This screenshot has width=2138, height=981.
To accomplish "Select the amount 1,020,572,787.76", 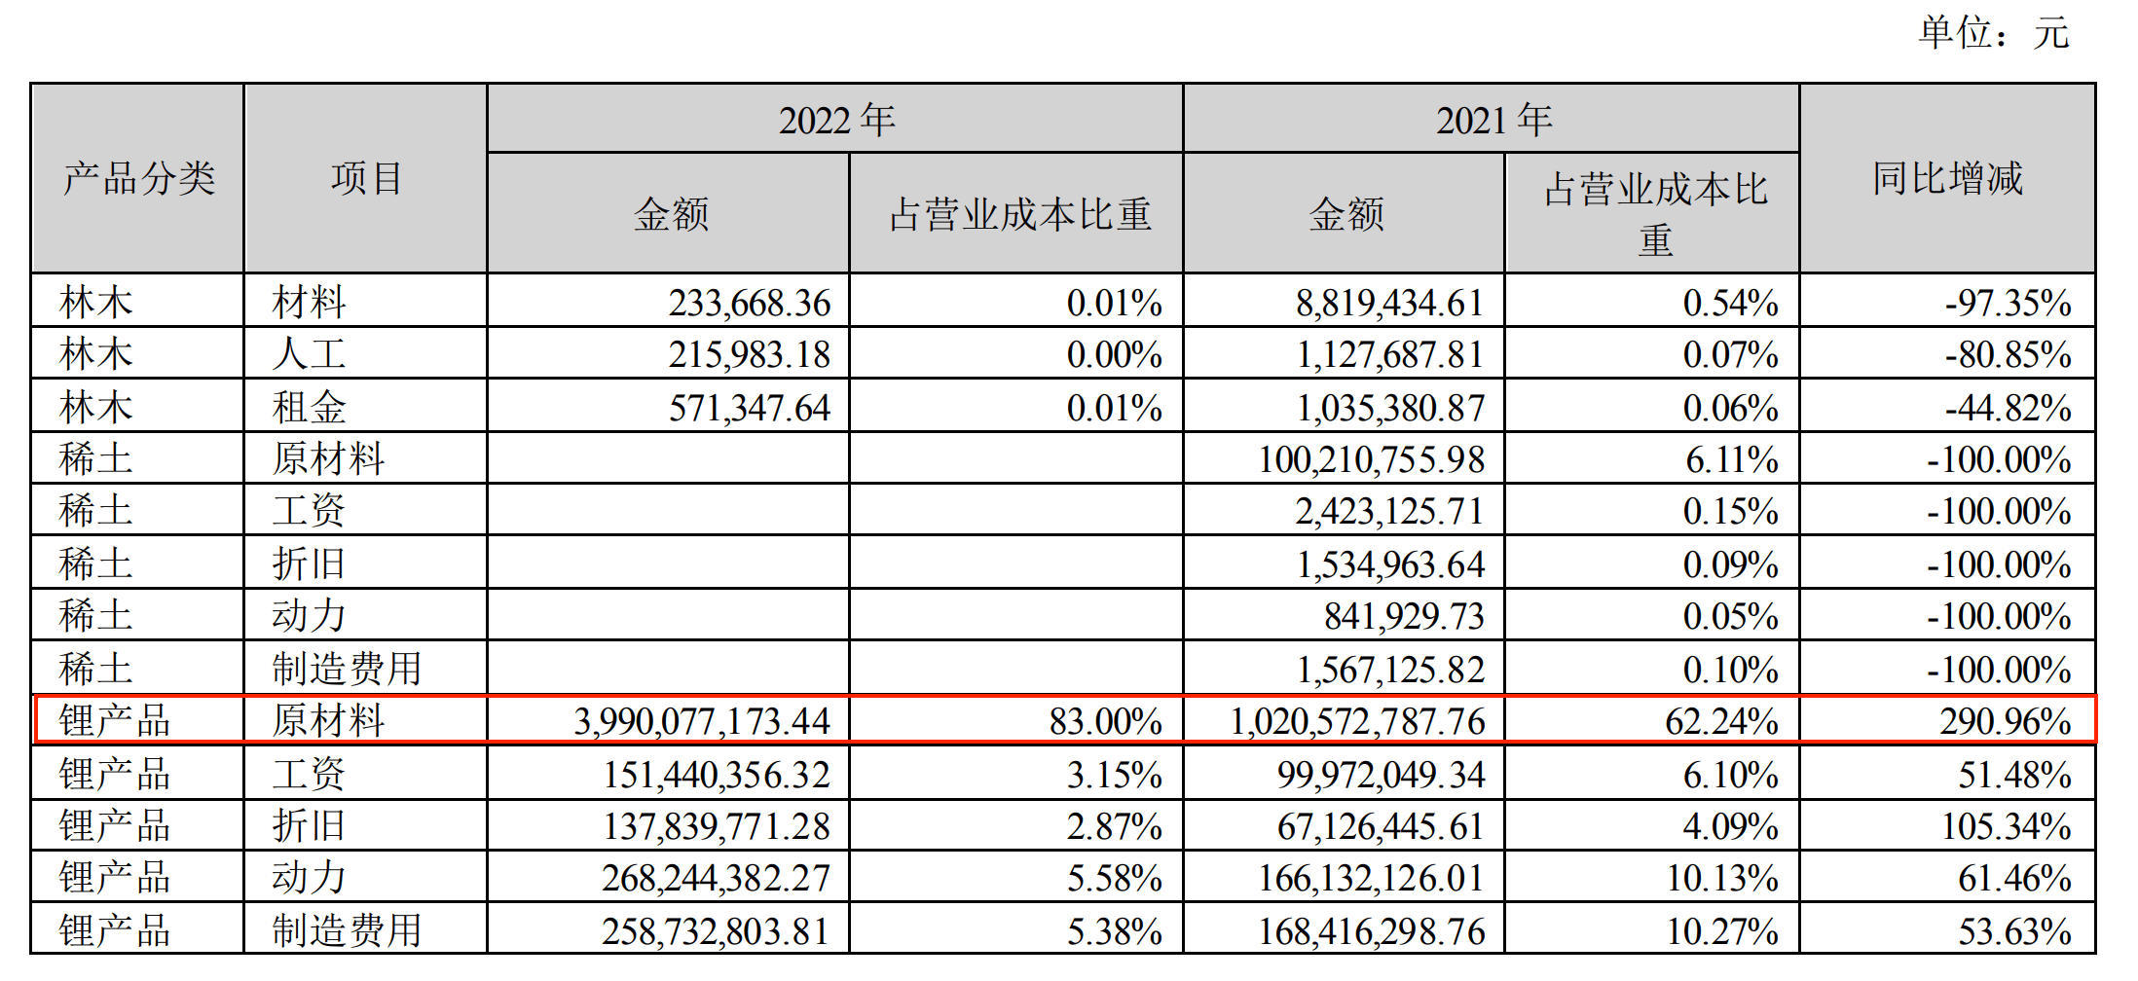I will (x=1357, y=721).
